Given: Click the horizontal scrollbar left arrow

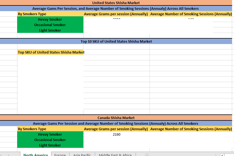Looking at the screenshot, I should tap(222, 155).
